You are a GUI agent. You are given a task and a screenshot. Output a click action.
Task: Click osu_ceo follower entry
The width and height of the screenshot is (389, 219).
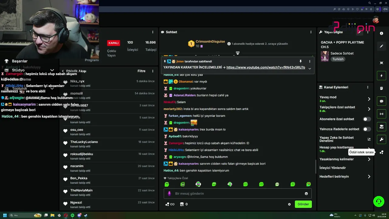(x=77, y=130)
